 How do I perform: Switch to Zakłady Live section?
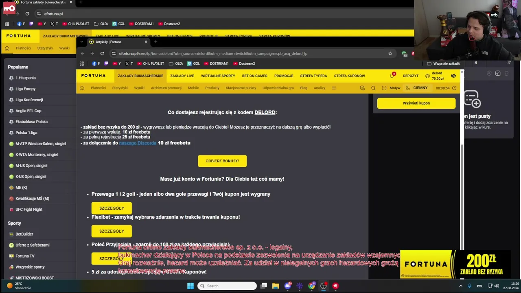click(182, 76)
